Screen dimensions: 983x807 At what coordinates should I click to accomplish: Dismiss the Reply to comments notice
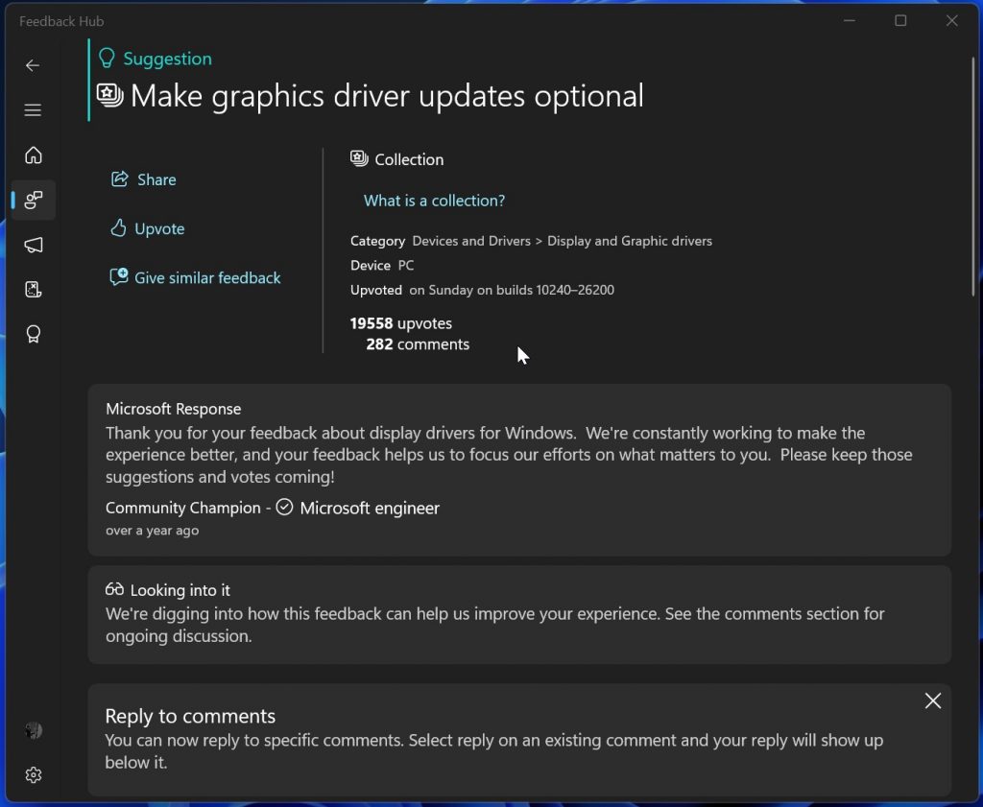coord(933,700)
